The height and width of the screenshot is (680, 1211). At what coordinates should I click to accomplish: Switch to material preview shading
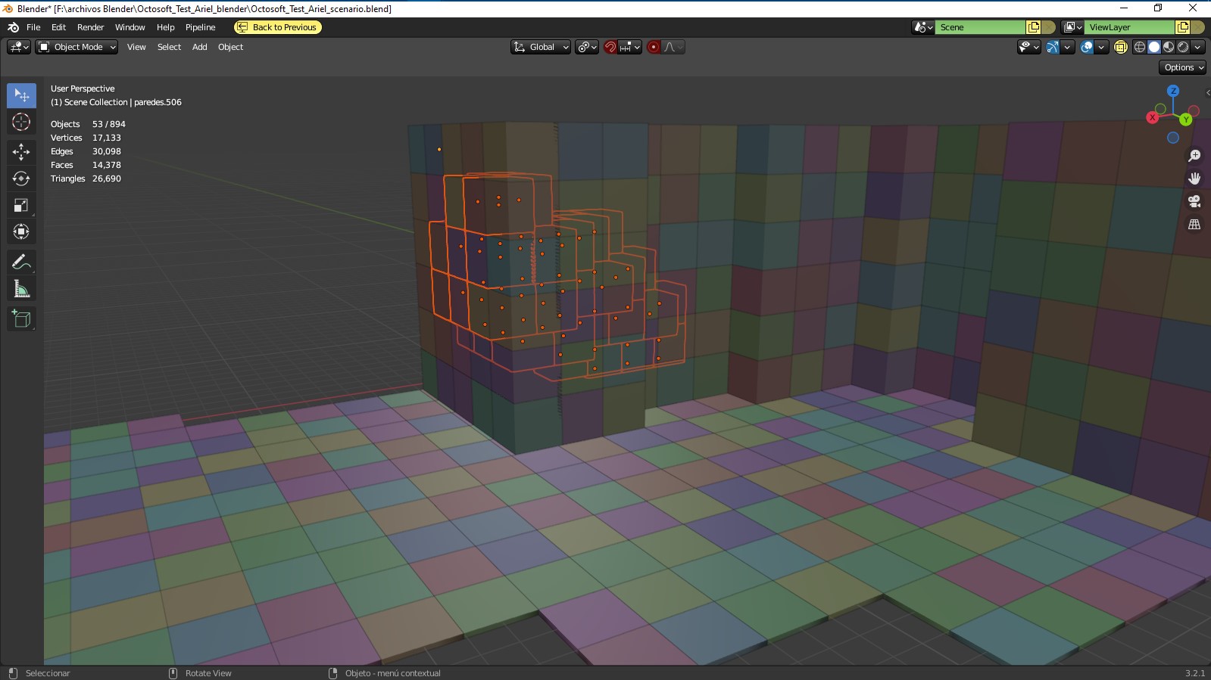click(x=1169, y=47)
